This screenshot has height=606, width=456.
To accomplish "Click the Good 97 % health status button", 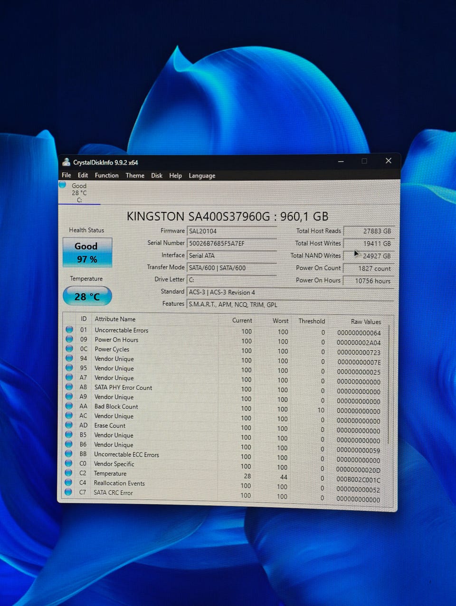I will tap(87, 252).
